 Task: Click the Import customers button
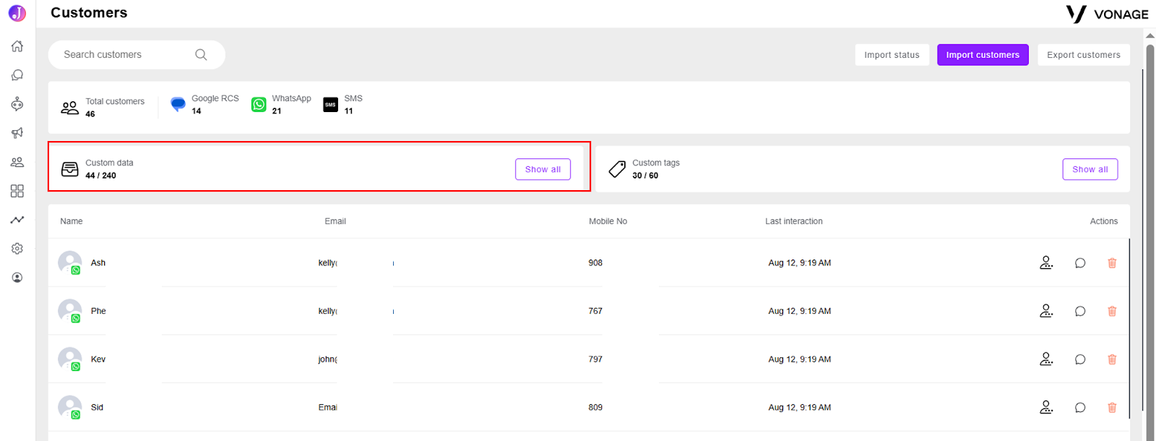click(x=983, y=55)
